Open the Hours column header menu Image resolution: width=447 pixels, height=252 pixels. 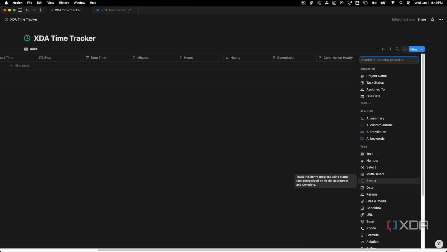click(x=200, y=58)
